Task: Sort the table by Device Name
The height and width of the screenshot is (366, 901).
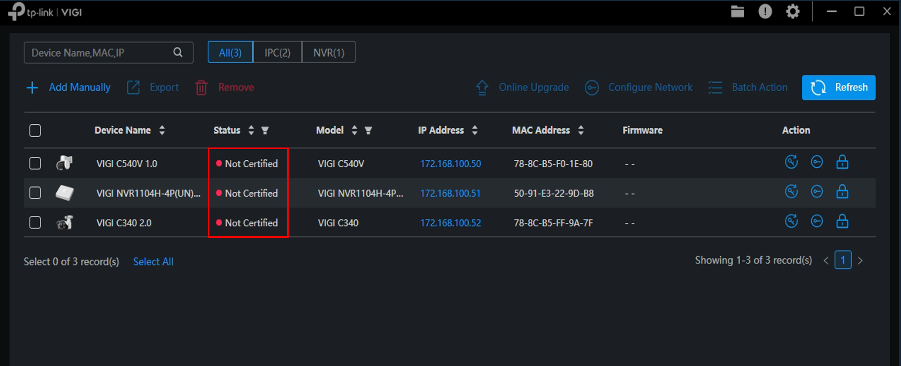Action: [x=162, y=130]
